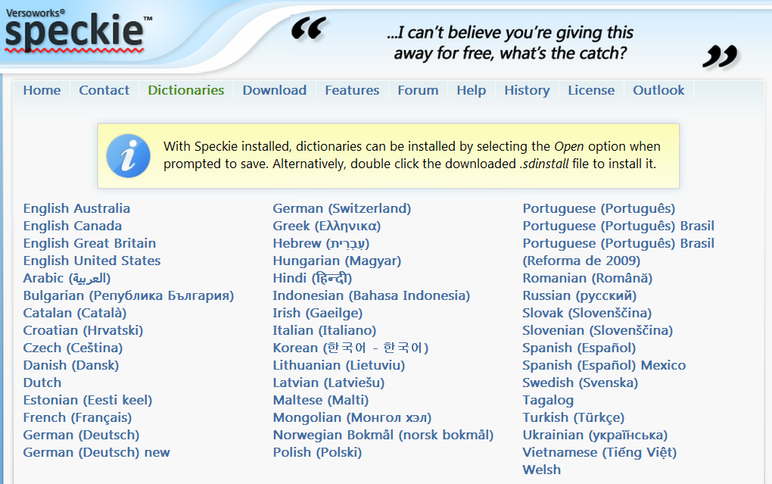Choose Catalan (Català) dictionary
The width and height of the screenshot is (772, 484).
coord(75,313)
